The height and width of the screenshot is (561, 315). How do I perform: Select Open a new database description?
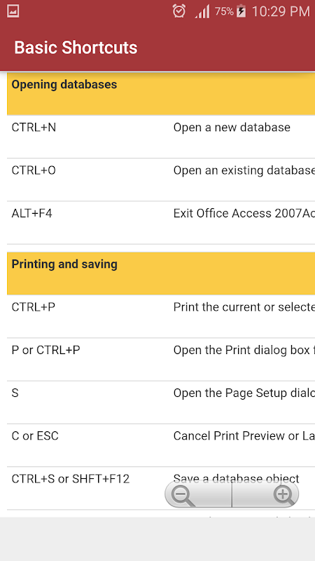point(232,128)
